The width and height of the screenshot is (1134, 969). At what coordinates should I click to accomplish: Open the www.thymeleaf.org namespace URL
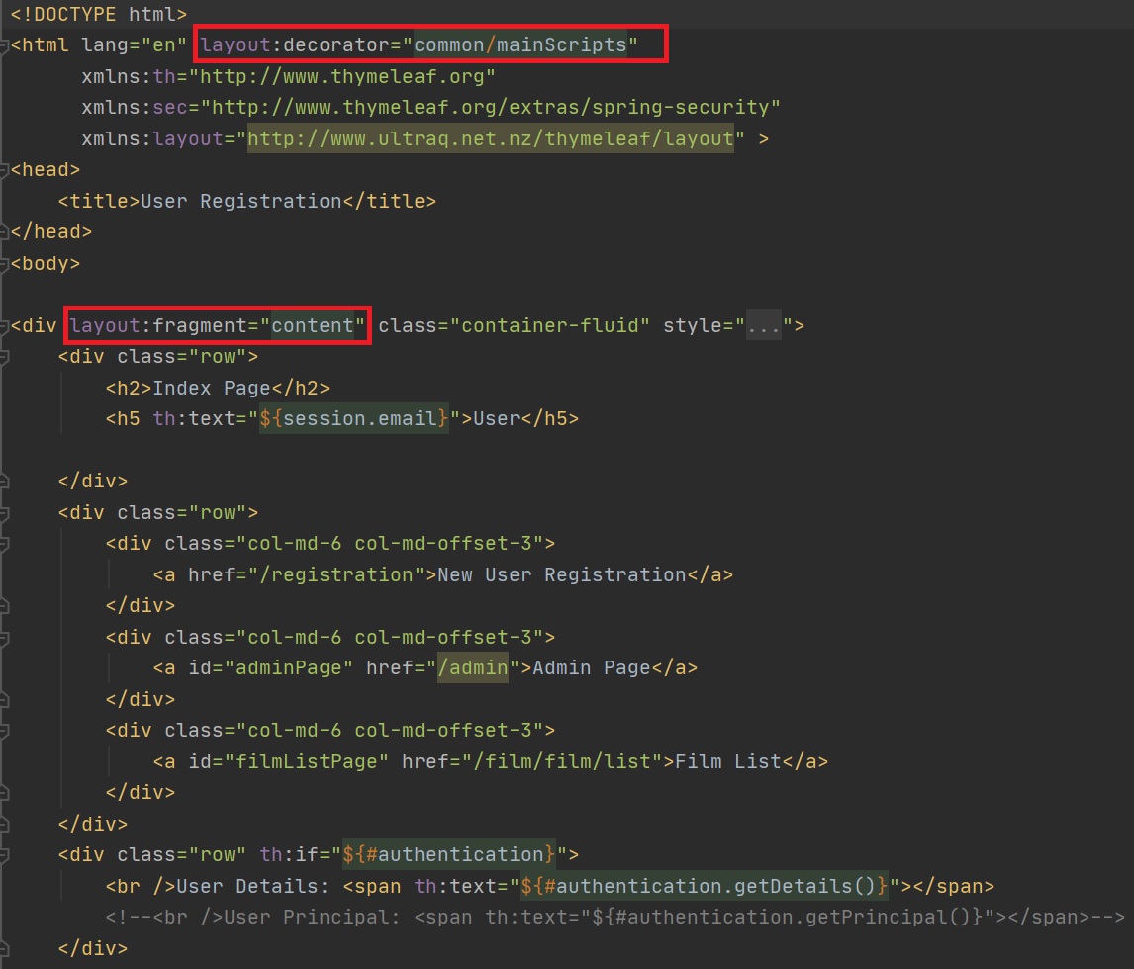pyautogui.click(x=348, y=76)
